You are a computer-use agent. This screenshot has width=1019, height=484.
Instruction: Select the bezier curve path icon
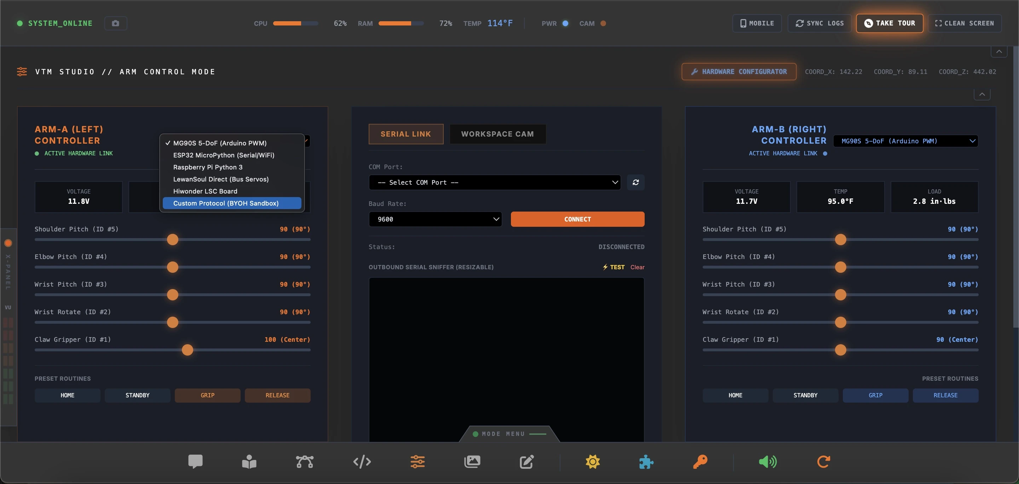point(305,461)
